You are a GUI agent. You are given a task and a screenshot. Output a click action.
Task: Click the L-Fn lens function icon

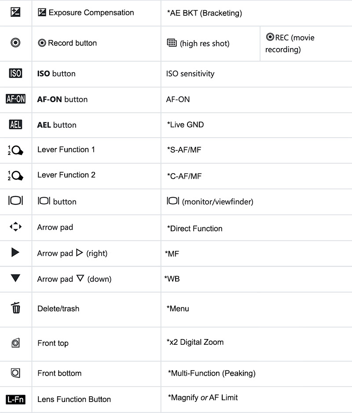pos(15,399)
